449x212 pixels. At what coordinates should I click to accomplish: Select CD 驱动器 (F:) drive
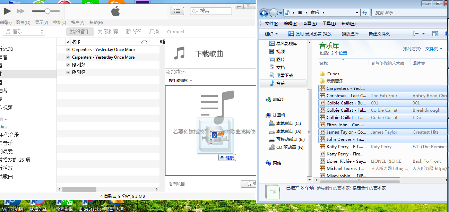coord(286,147)
